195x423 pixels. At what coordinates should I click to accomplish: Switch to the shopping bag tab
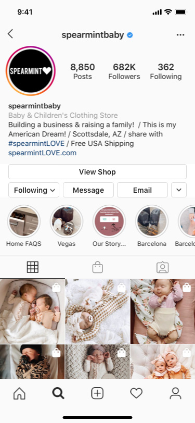[x=98, y=267]
